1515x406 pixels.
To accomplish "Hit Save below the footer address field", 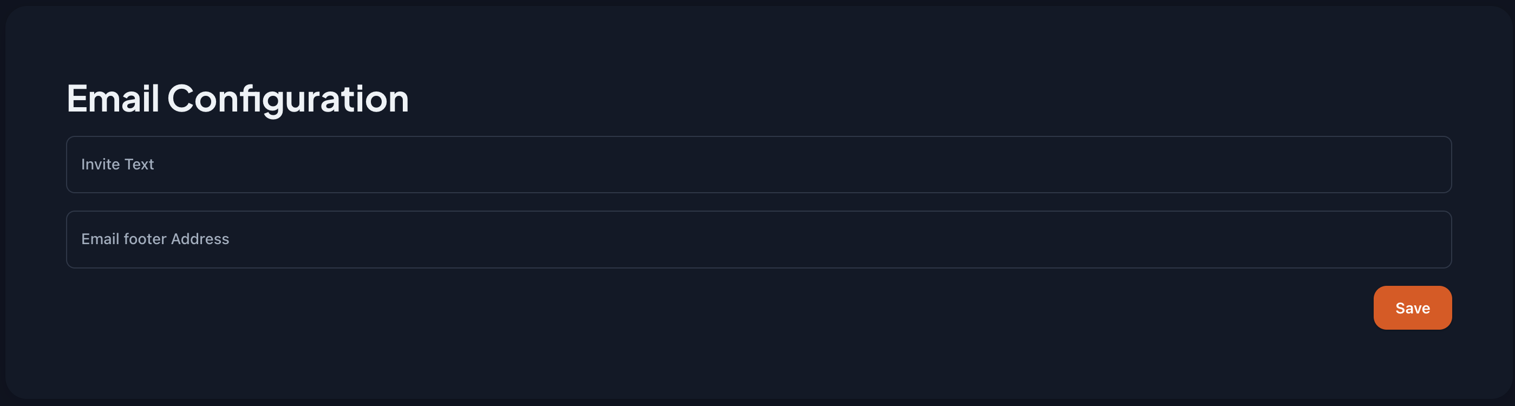I will tap(1412, 307).
